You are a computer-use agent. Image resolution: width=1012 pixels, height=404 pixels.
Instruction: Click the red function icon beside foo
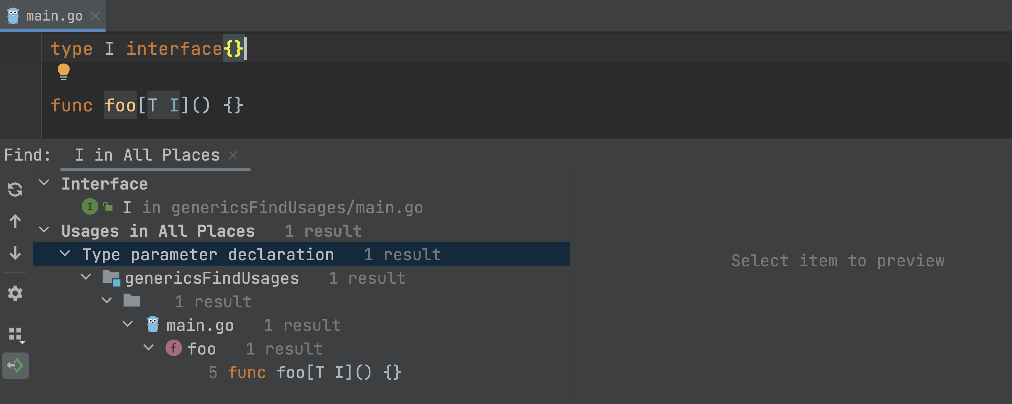point(173,348)
